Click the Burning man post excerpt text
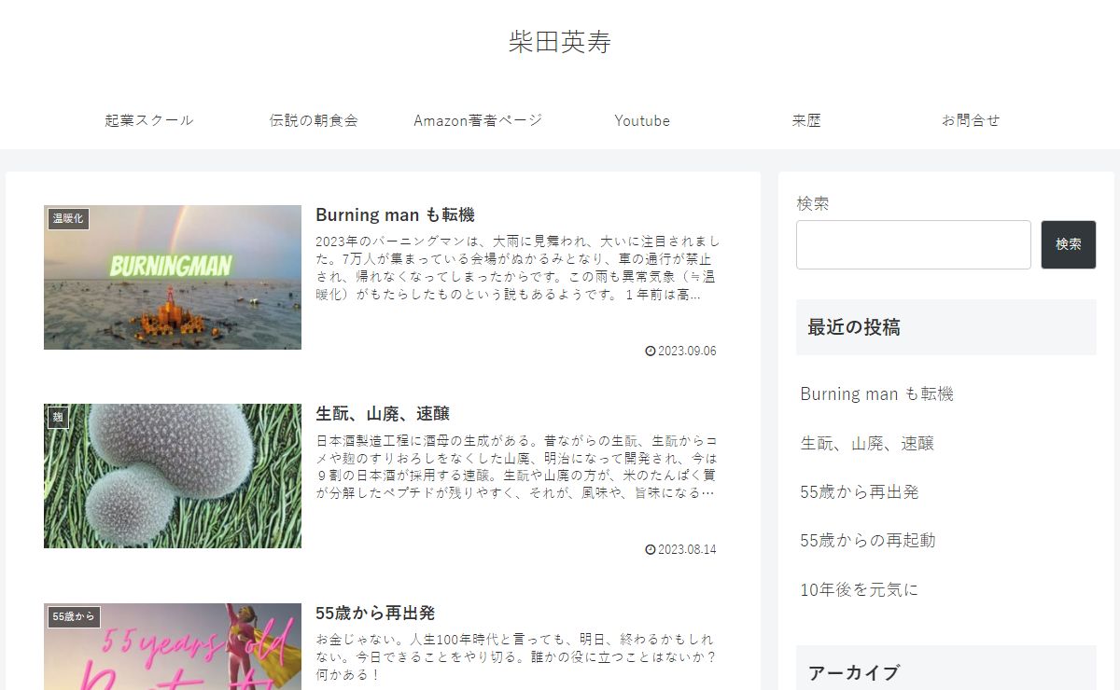 click(518, 268)
